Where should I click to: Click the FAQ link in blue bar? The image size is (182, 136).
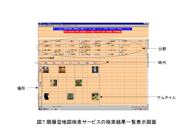pos(99,29)
